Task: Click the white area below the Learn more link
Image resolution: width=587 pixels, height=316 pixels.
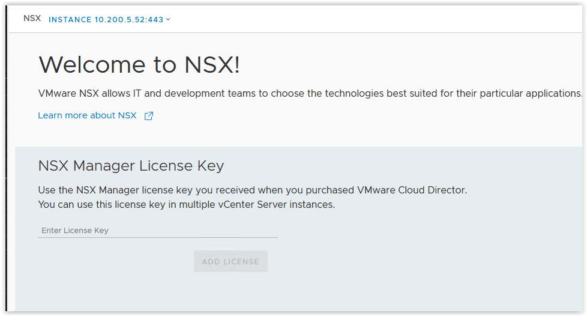Action: pyautogui.click(x=300, y=134)
